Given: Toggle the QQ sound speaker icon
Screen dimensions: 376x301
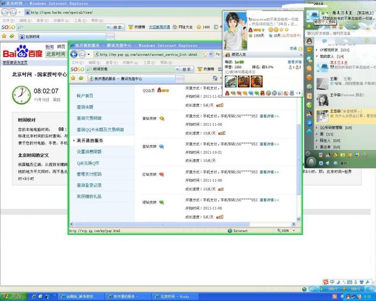Looking at the screenshot, I should click(328, 163).
